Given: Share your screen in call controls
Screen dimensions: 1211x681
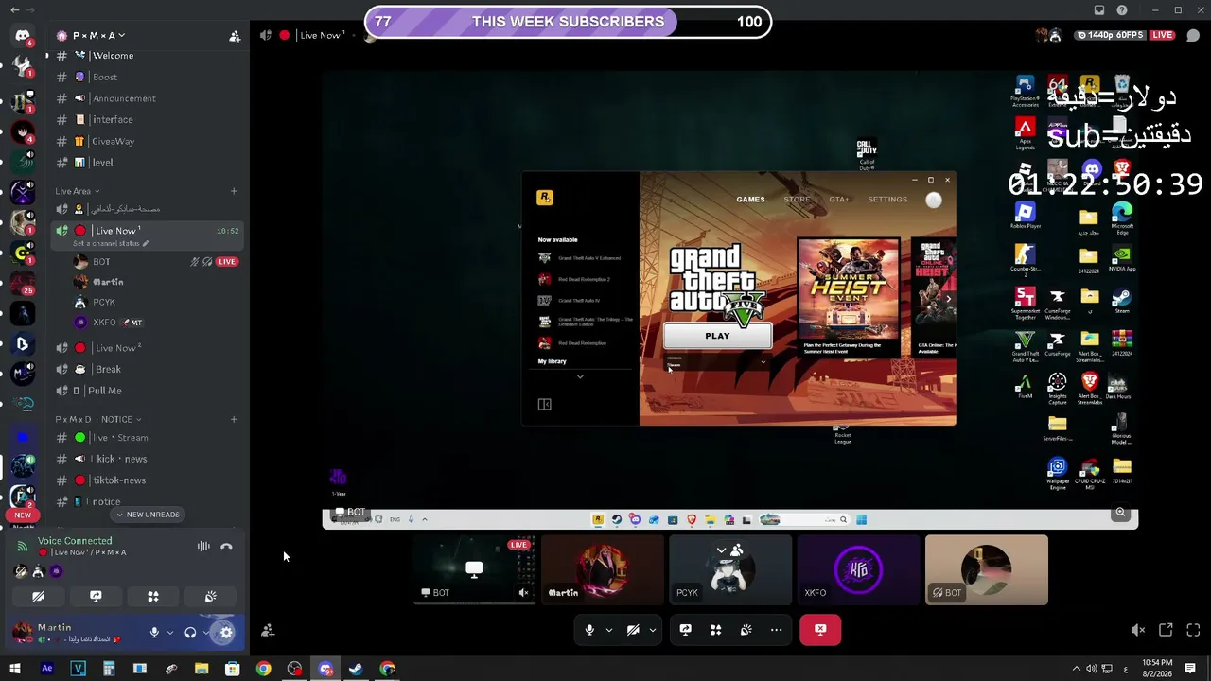Looking at the screenshot, I should [x=686, y=630].
